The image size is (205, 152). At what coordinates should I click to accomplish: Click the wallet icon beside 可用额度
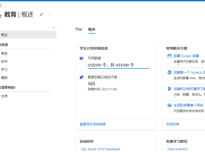(x=82, y=58)
